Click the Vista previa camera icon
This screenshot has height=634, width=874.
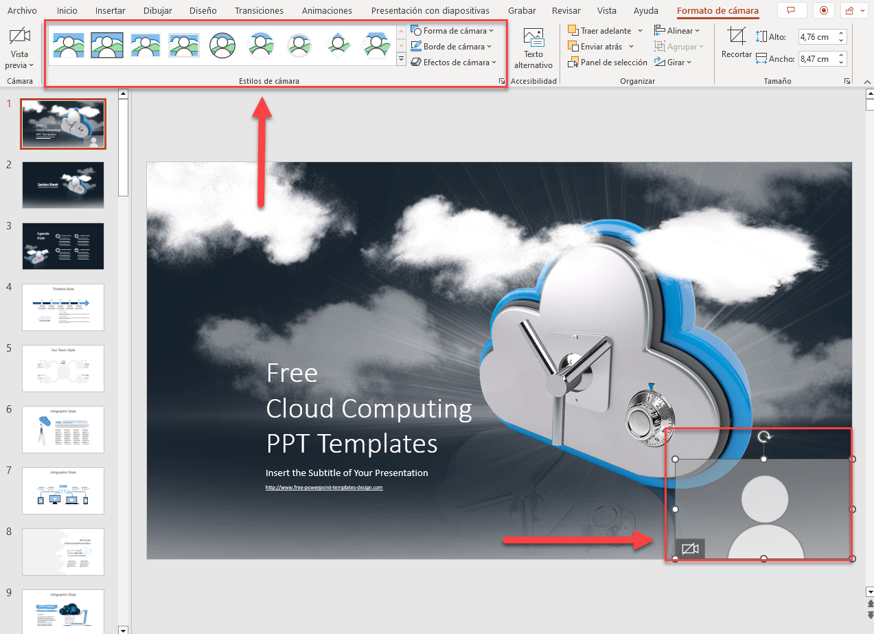19,37
